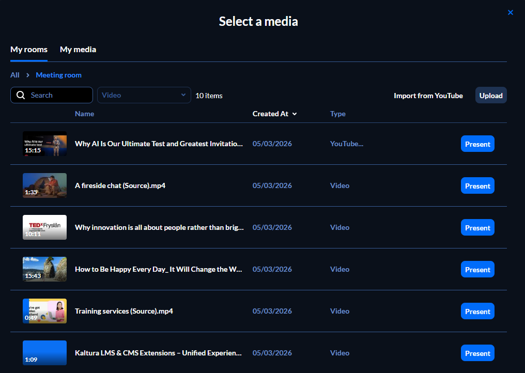Open How to Be Happy Every Day thumbnail
This screenshot has width=525, height=373.
[44, 269]
